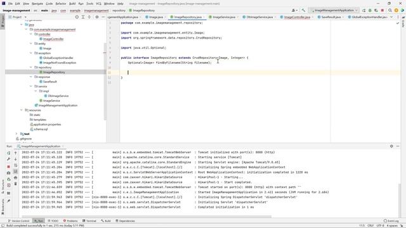Click Print icon in Run console
This screenshot has width=406, height=228.
[x=15, y=177]
